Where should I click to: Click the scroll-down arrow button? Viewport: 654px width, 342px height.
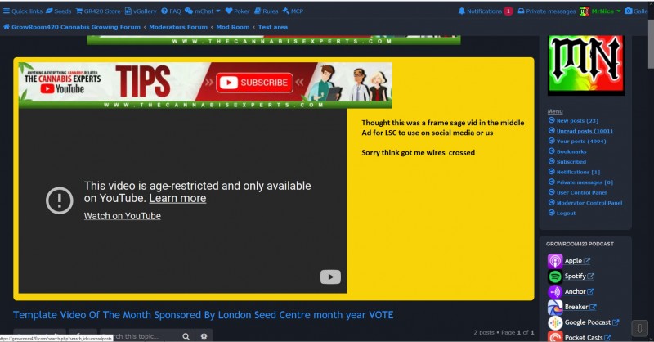click(640, 327)
